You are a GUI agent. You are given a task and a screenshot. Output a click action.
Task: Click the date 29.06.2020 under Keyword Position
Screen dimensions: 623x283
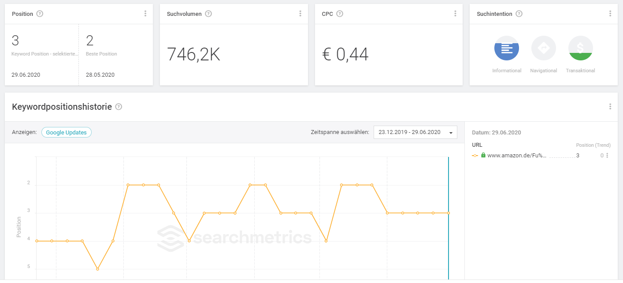[x=26, y=75]
